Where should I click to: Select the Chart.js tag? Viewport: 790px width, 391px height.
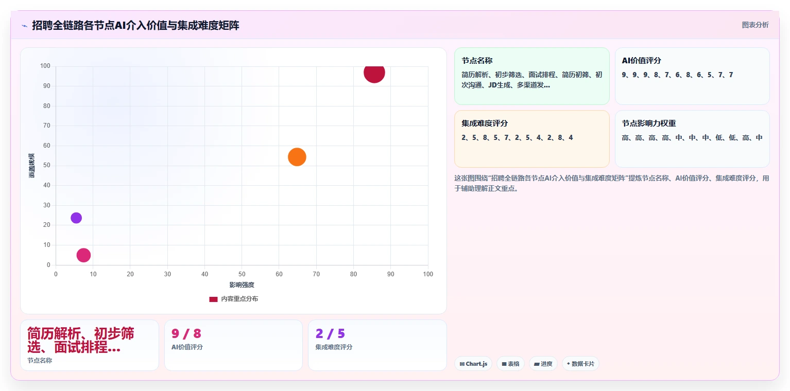click(x=473, y=364)
